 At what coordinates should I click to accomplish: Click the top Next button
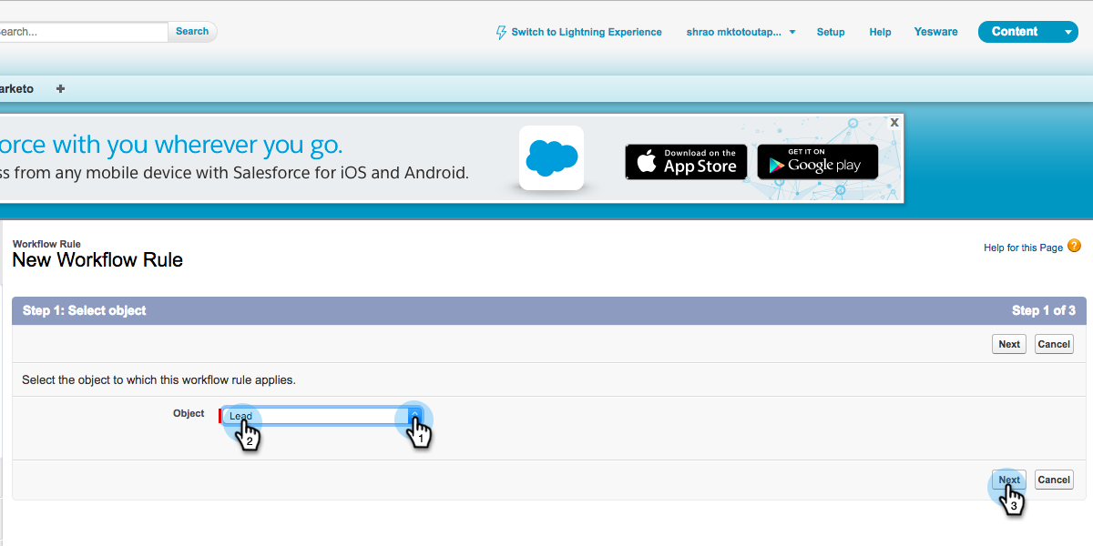tap(1009, 344)
